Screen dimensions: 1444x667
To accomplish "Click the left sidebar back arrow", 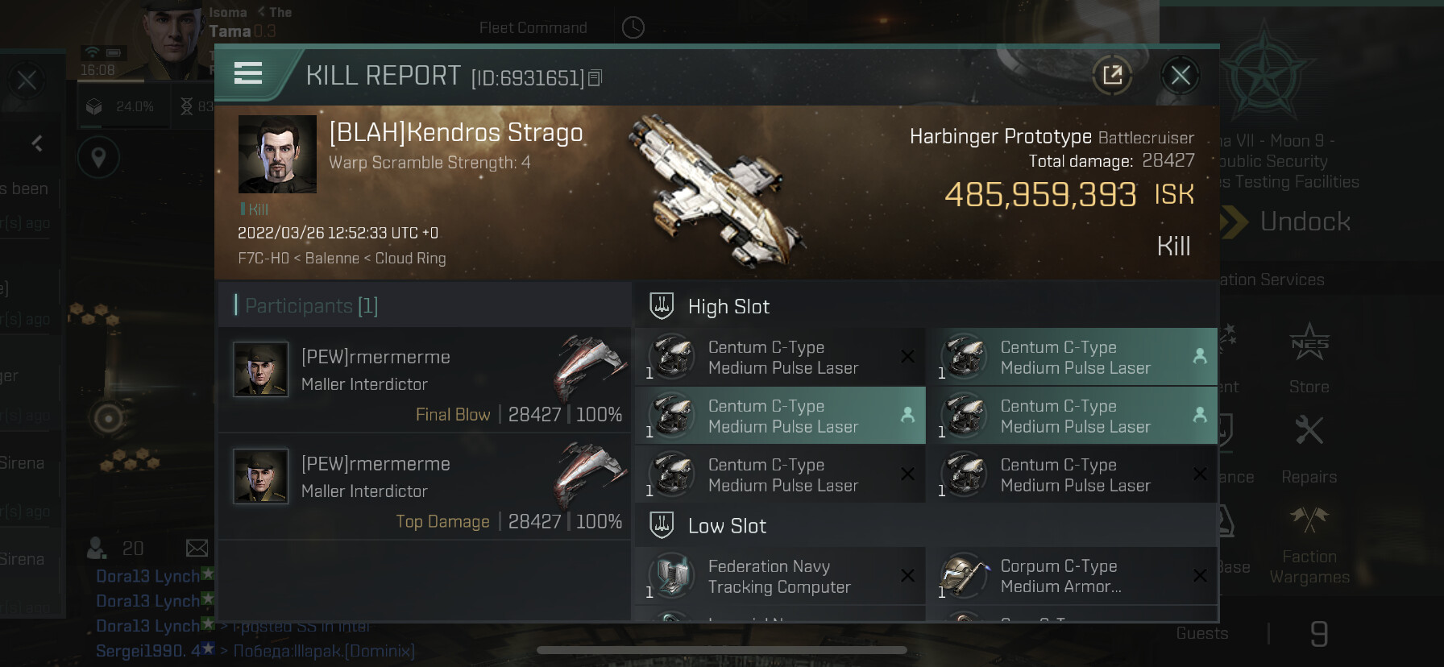I will 37,143.
